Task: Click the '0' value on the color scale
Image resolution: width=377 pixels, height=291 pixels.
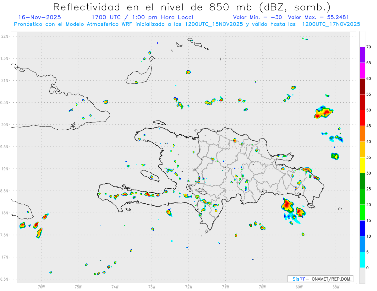Action: tap(368, 268)
